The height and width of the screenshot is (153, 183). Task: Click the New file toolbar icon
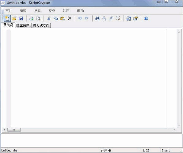point(7,18)
